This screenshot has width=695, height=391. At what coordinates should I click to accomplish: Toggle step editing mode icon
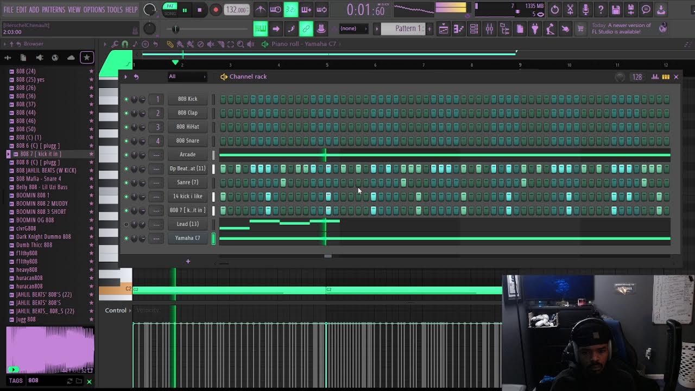click(291, 29)
